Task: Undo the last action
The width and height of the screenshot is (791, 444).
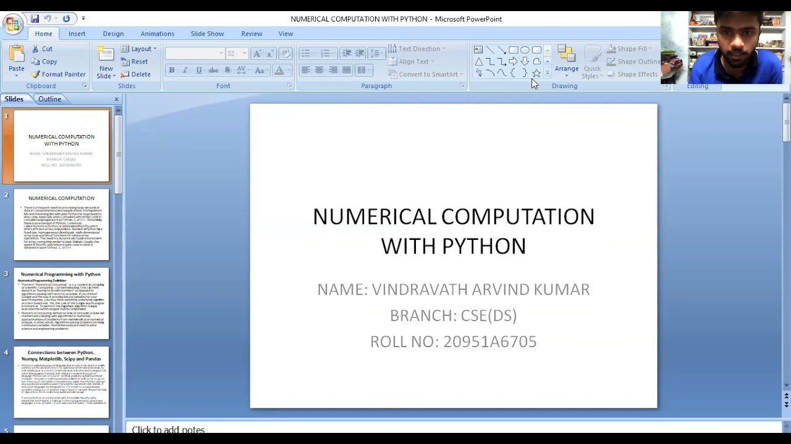Action: (48, 19)
